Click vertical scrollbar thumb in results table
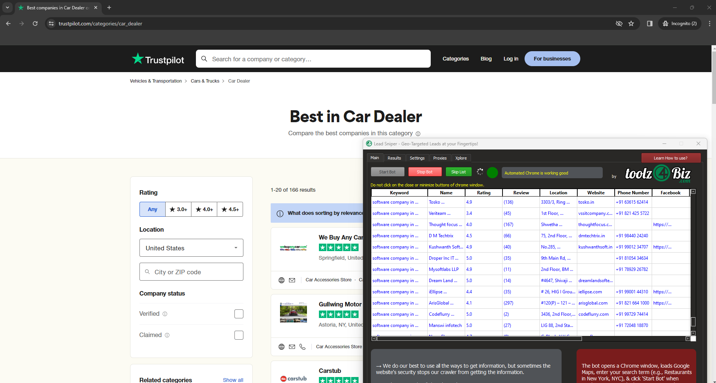 pyautogui.click(x=693, y=322)
